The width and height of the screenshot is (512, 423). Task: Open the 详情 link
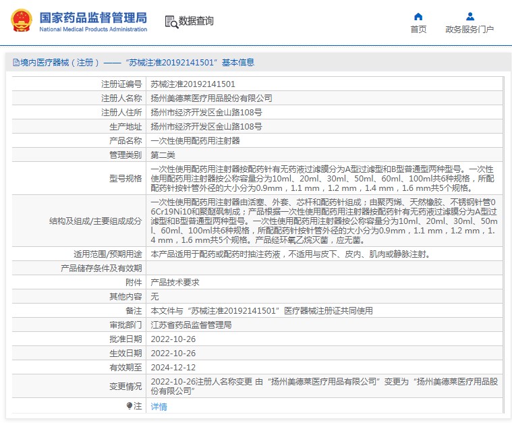tap(159, 407)
